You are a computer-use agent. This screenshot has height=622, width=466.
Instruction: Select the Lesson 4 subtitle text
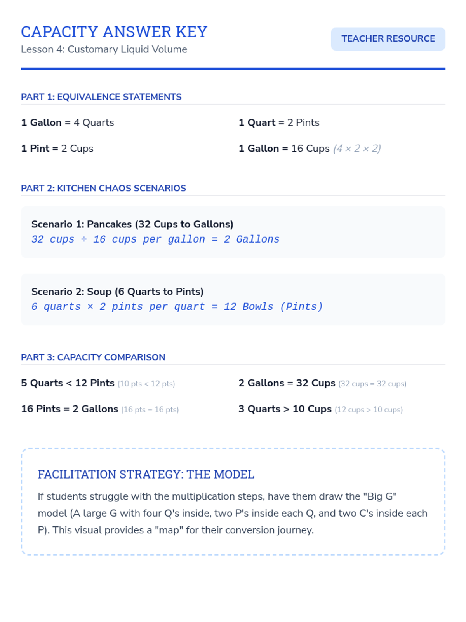coord(104,49)
